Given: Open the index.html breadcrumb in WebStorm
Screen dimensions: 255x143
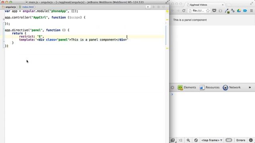Looking at the screenshot, I should [26, 7].
